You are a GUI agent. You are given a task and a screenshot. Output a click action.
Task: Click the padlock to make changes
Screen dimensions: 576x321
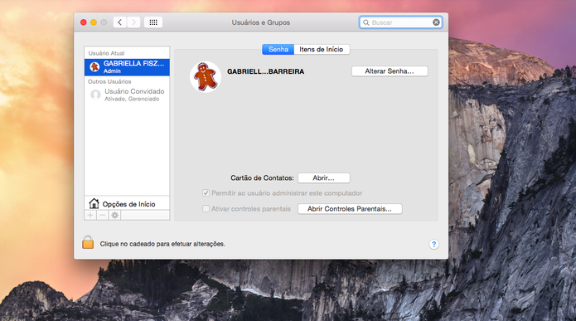click(x=88, y=242)
